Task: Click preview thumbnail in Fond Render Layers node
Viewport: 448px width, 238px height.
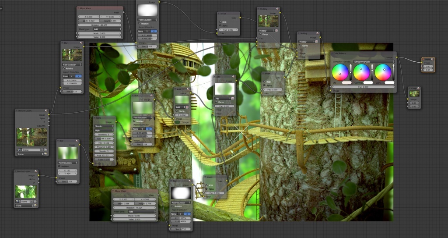Action: 26,192
